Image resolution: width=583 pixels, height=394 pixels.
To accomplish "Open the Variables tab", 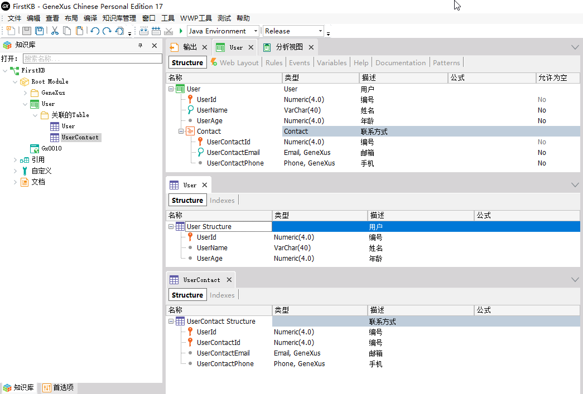I will pos(331,63).
